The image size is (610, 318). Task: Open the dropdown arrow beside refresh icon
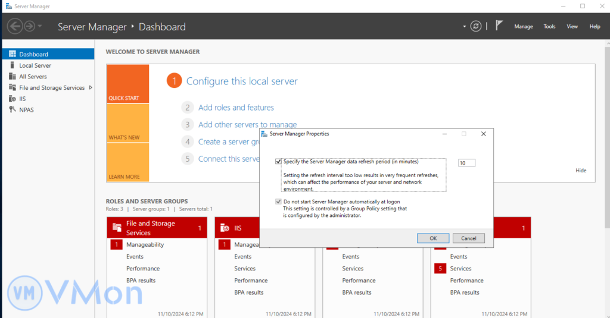click(x=465, y=27)
